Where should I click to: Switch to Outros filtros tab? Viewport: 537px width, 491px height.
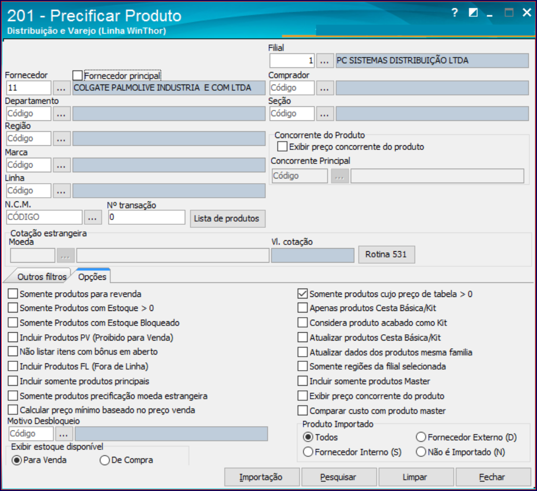(x=42, y=277)
